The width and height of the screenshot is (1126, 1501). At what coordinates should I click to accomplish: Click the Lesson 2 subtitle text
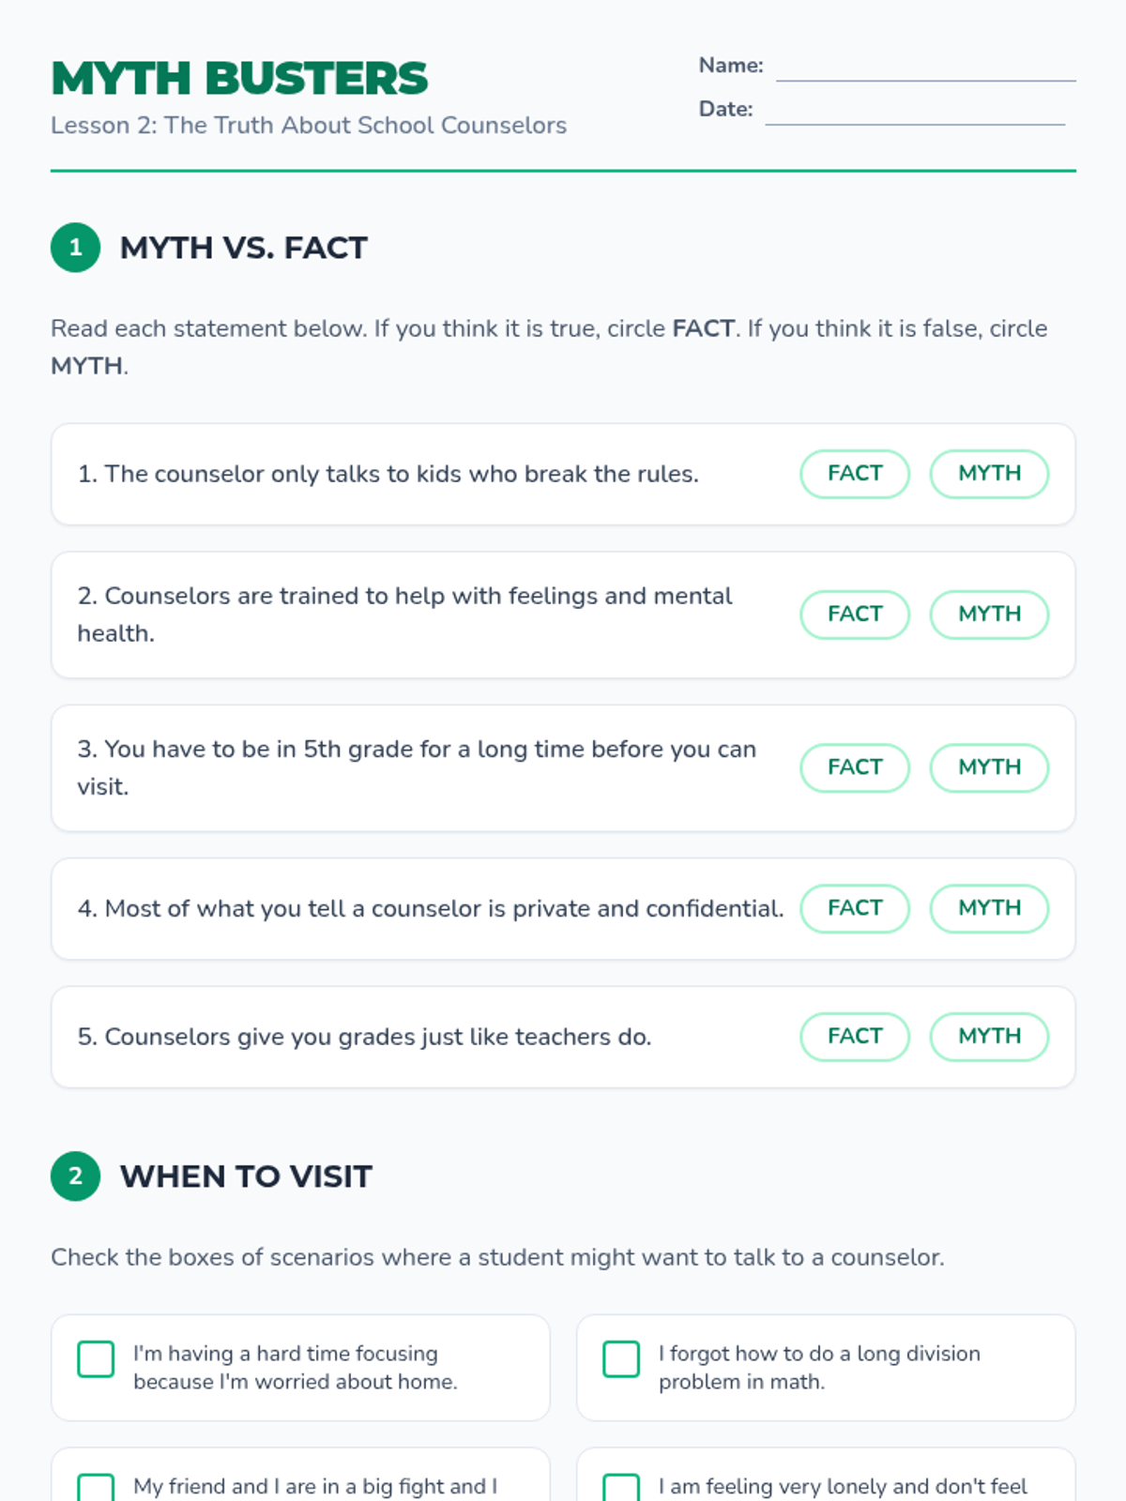(x=309, y=126)
